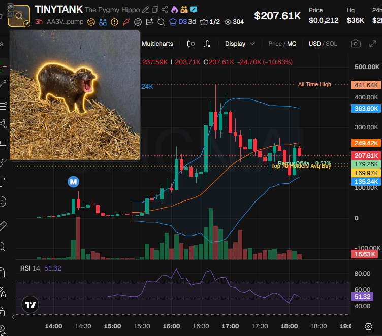Edit the token name with the pencil icon

[145, 10]
